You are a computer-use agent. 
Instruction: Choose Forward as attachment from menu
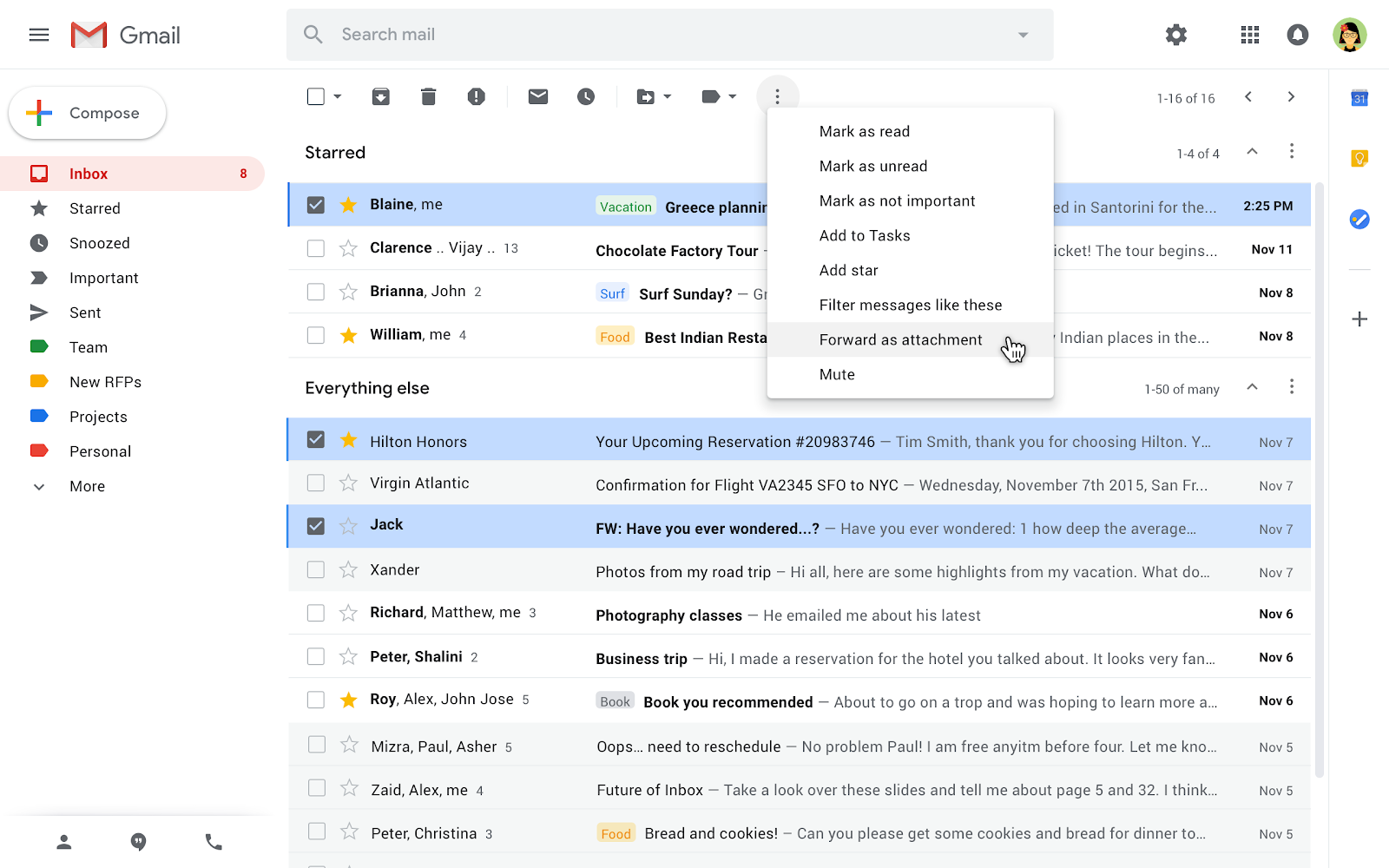(900, 339)
